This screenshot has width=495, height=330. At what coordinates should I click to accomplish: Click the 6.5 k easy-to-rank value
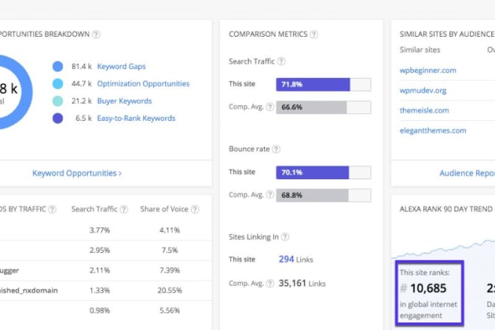[84, 118]
